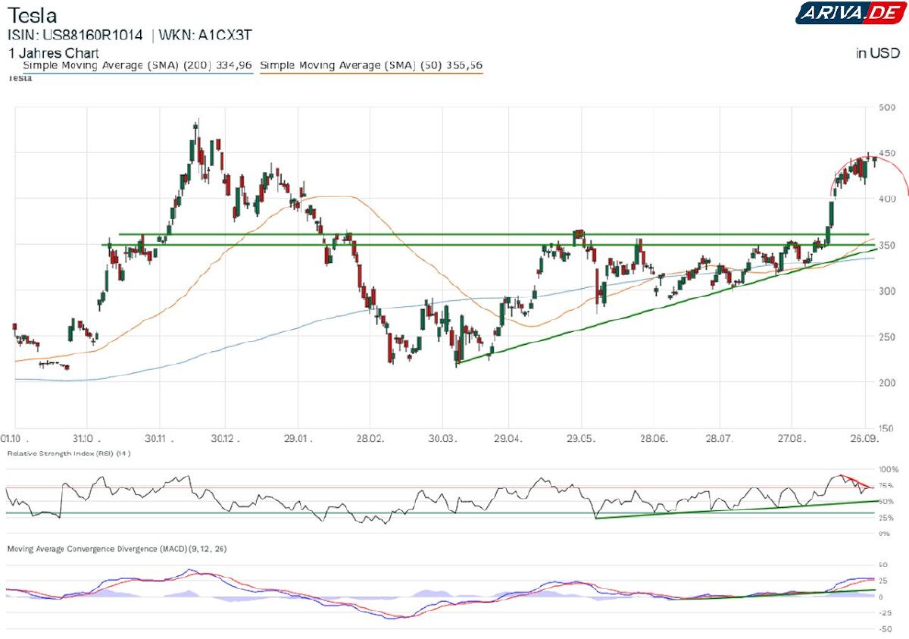909x639 pixels.
Task: Click the 250 price axis label
Action: (x=886, y=337)
